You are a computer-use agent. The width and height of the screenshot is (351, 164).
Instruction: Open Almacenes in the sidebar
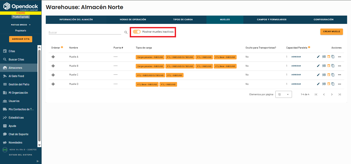(x=19, y=68)
